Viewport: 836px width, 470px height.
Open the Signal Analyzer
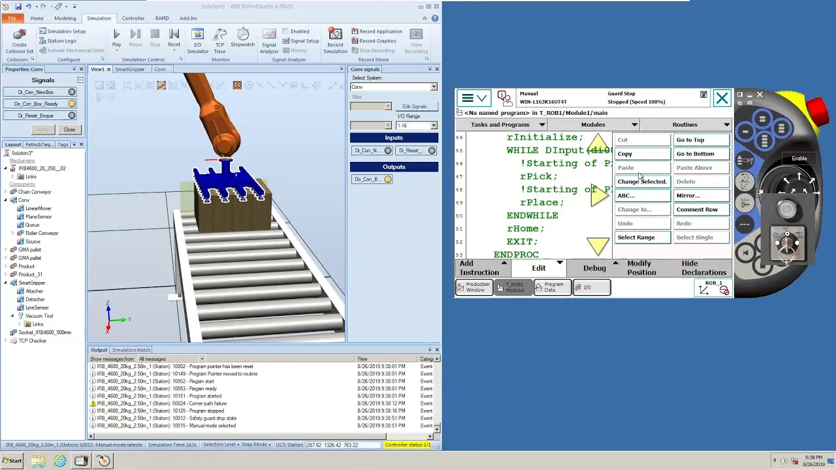(269, 40)
